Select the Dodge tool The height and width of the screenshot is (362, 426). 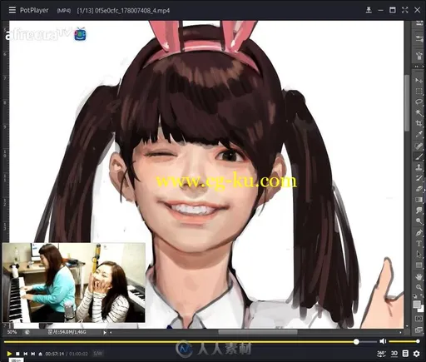click(x=419, y=221)
